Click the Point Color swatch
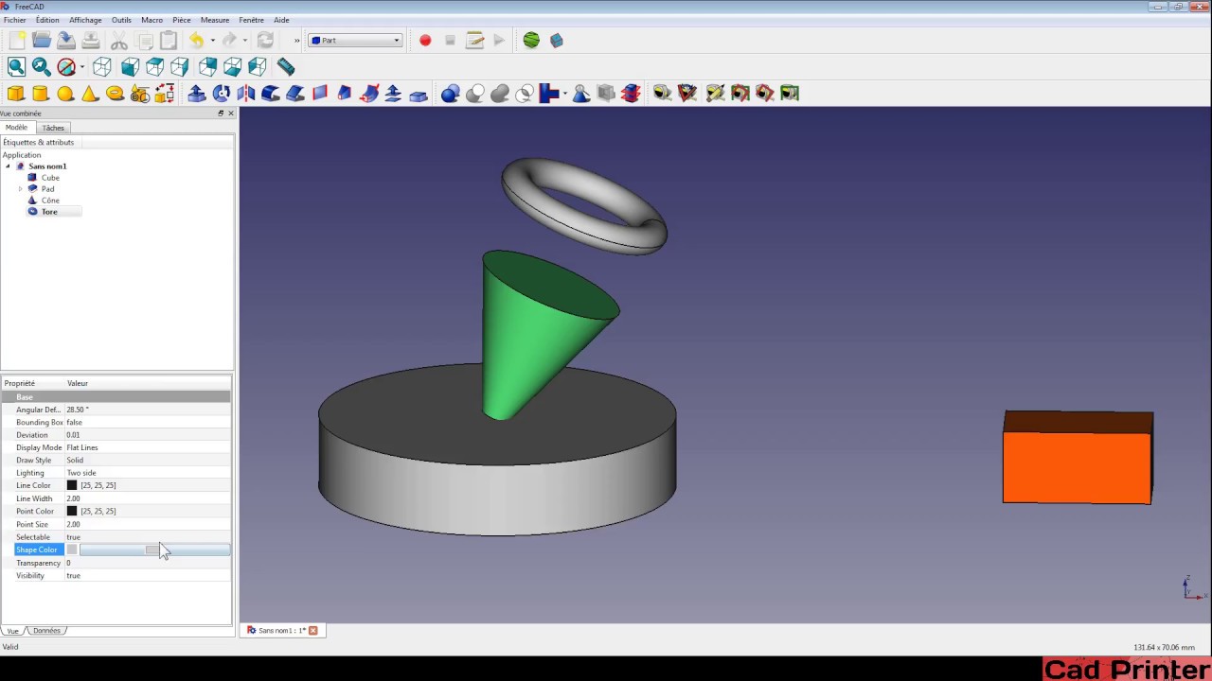 click(71, 511)
